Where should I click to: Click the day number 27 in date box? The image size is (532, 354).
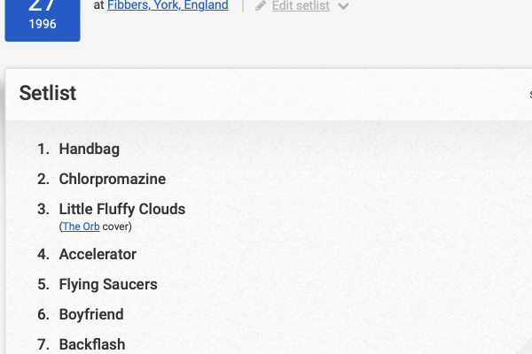43,5
